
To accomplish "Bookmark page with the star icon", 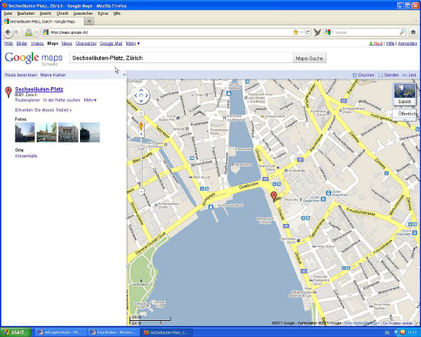I will coord(295,32).
